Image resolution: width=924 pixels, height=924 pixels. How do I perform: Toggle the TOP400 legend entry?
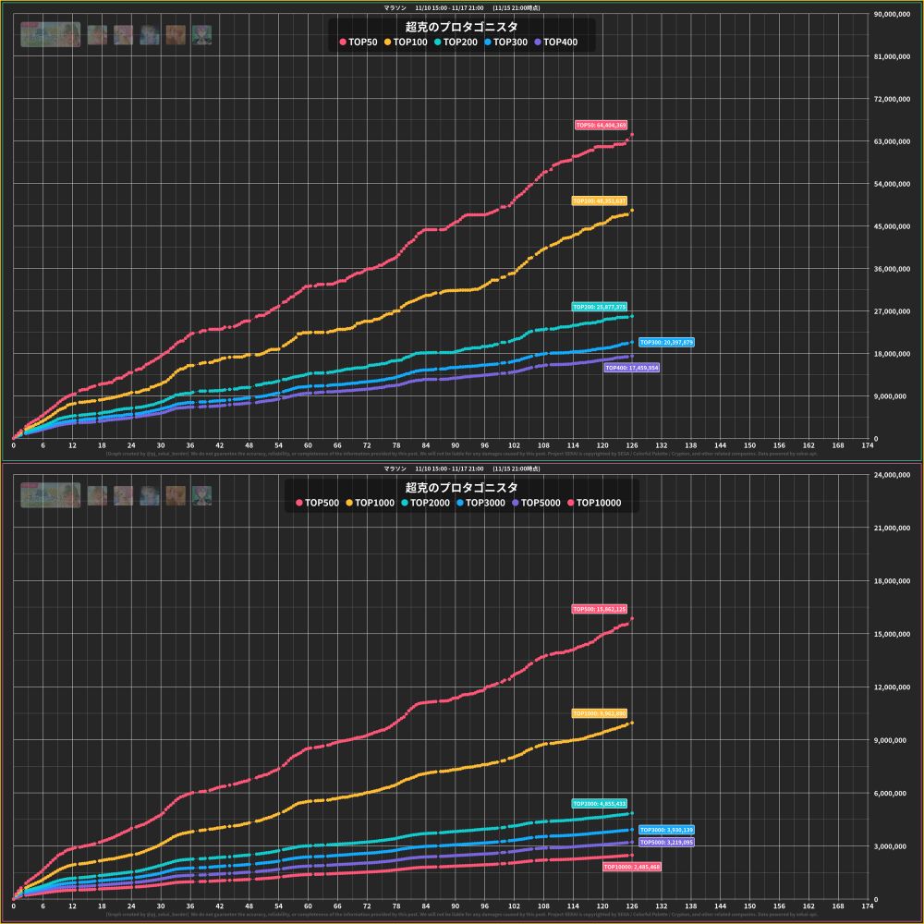(556, 42)
